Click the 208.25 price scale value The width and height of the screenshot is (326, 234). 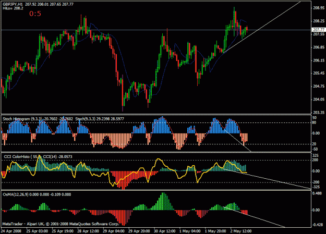319,21
